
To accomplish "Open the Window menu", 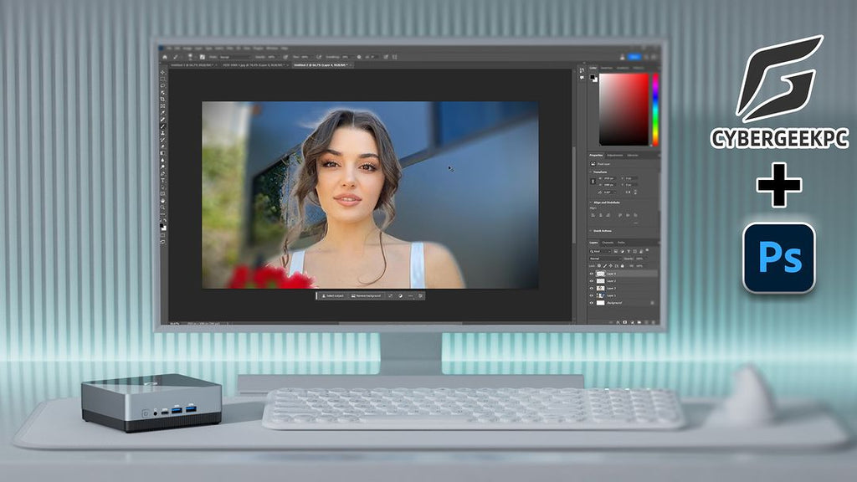I will (272, 48).
